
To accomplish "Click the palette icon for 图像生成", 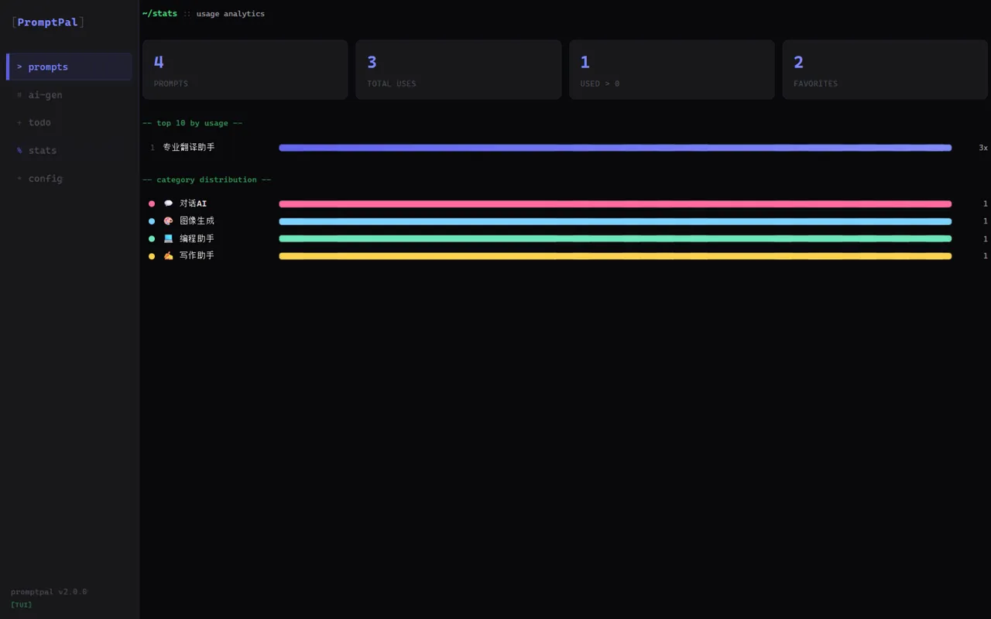I will tap(168, 221).
